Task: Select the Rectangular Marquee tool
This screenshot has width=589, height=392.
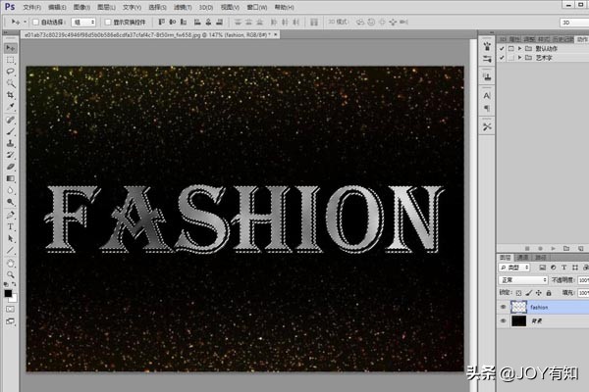Action: click(x=10, y=60)
